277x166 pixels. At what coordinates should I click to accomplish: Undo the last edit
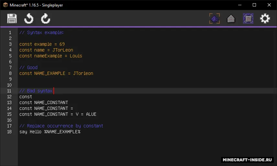coord(29,18)
